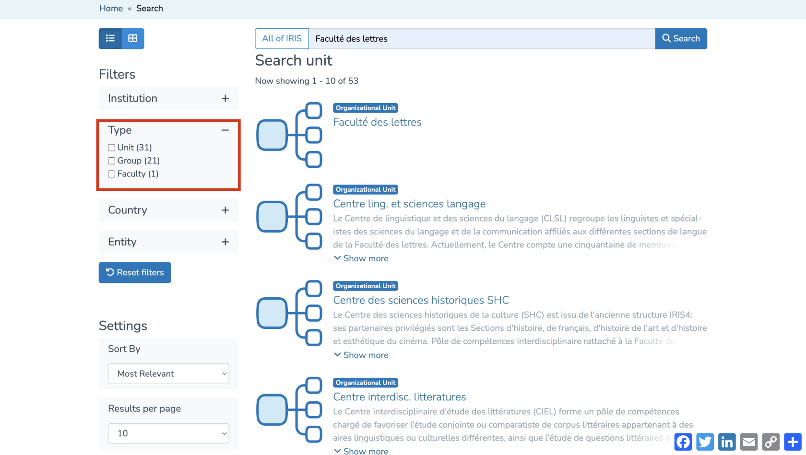Open Centre des sciences historiques SHC result
The height and width of the screenshot is (455, 806).
421,300
